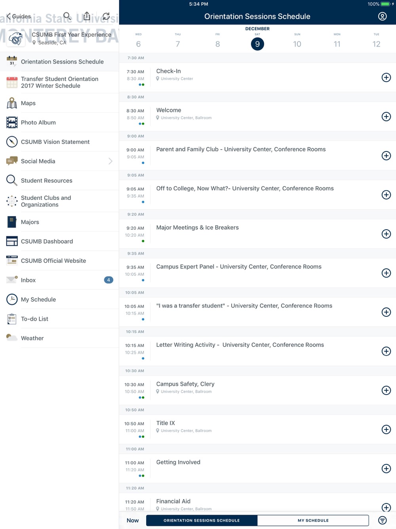Add Campus Expert Panel session
This screenshot has width=396, height=529.
[x=386, y=273]
